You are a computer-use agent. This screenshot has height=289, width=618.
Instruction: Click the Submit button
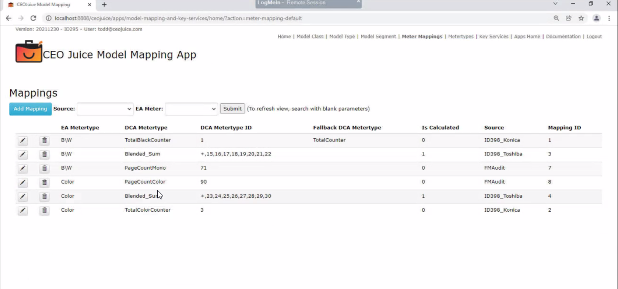point(232,109)
